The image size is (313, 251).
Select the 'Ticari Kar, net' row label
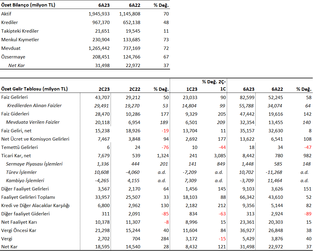click(16, 156)
